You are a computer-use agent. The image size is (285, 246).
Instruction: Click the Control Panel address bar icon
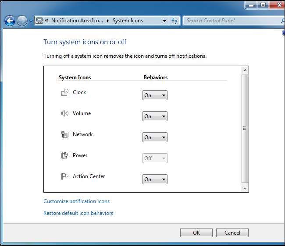(x=39, y=21)
